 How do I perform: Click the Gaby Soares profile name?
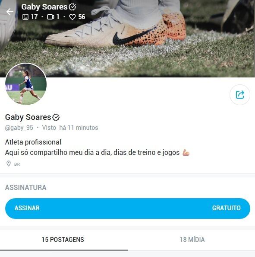tap(28, 117)
